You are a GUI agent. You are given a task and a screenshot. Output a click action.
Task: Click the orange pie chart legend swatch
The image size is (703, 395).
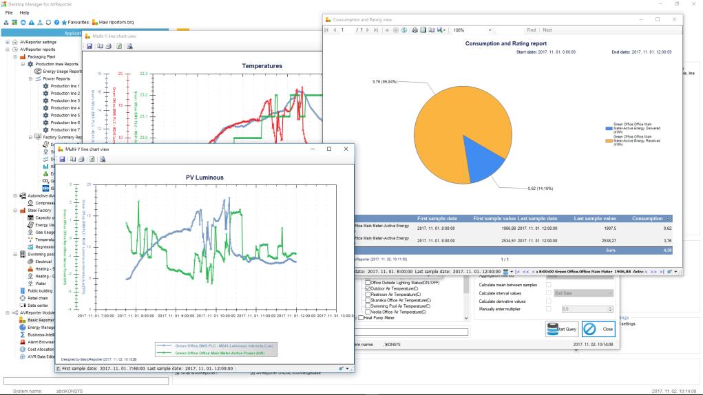[609, 140]
